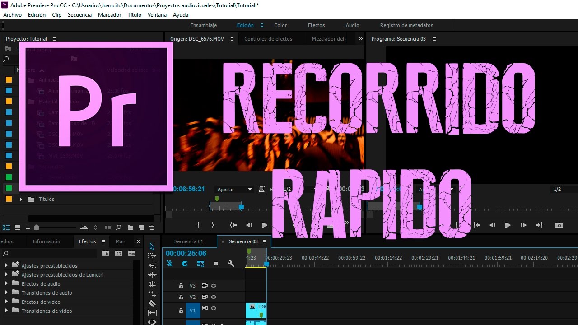Hide track V2 with its eye icon
The image size is (578, 325).
(214, 297)
